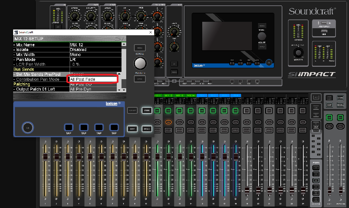The width and height of the screenshot is (349, 208).
Task: Open the Pan Mode value LR
Action: click(x=96, y=59)
